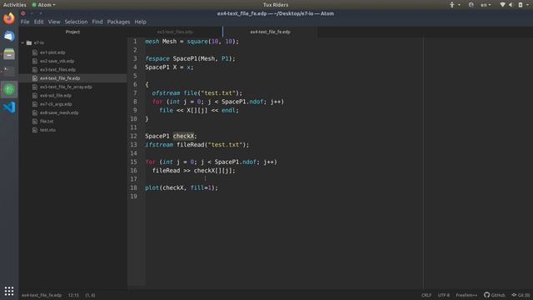533x300 pixels.
Task: Click the selection count in status bar
Action: (x=90, y=295)
